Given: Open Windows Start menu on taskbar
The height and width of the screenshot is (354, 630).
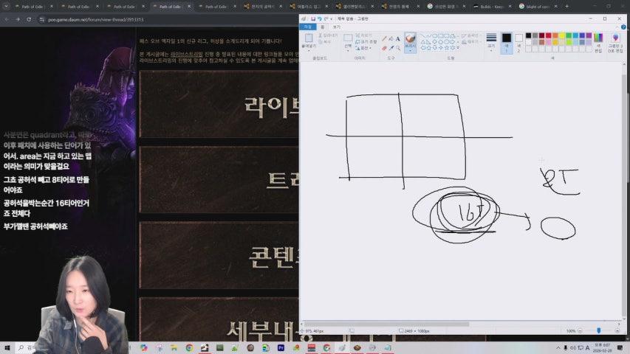Looking at the screenshot, I should pyautogui.click(x=7, y=347).
